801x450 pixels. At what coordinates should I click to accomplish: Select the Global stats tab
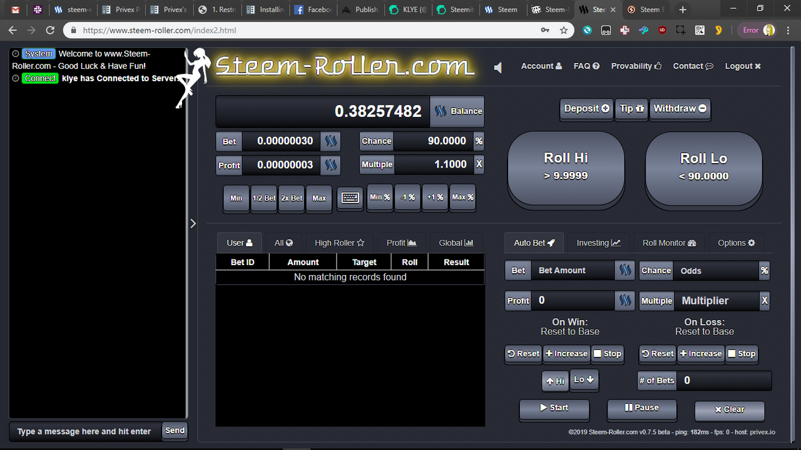456,243
